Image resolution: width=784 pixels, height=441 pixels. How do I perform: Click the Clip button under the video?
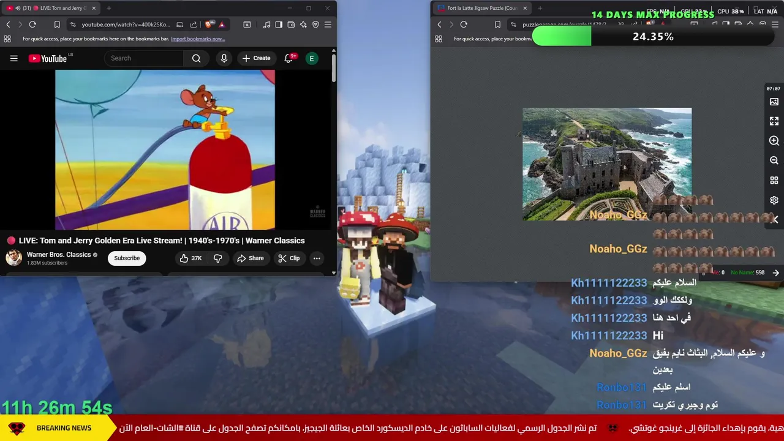click(x=288, y=258)
